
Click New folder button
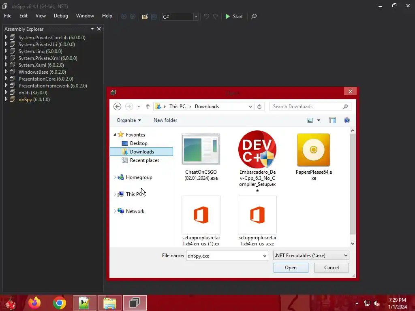coord(165,120)
